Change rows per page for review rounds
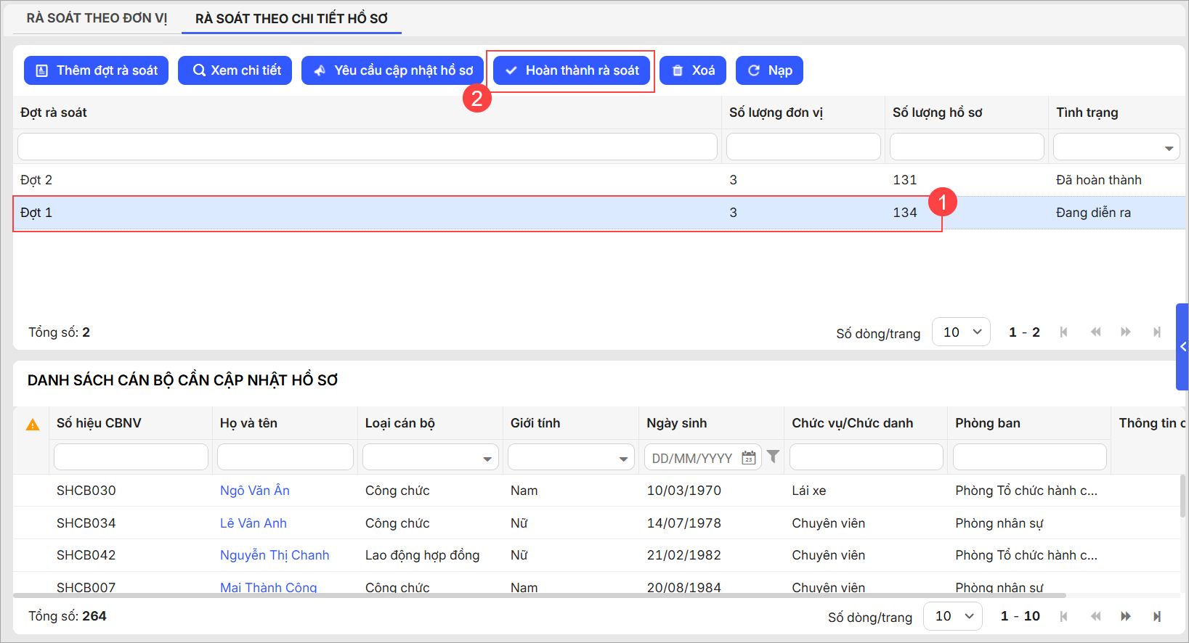This screenshot has height=643, width=1189. 961,332
